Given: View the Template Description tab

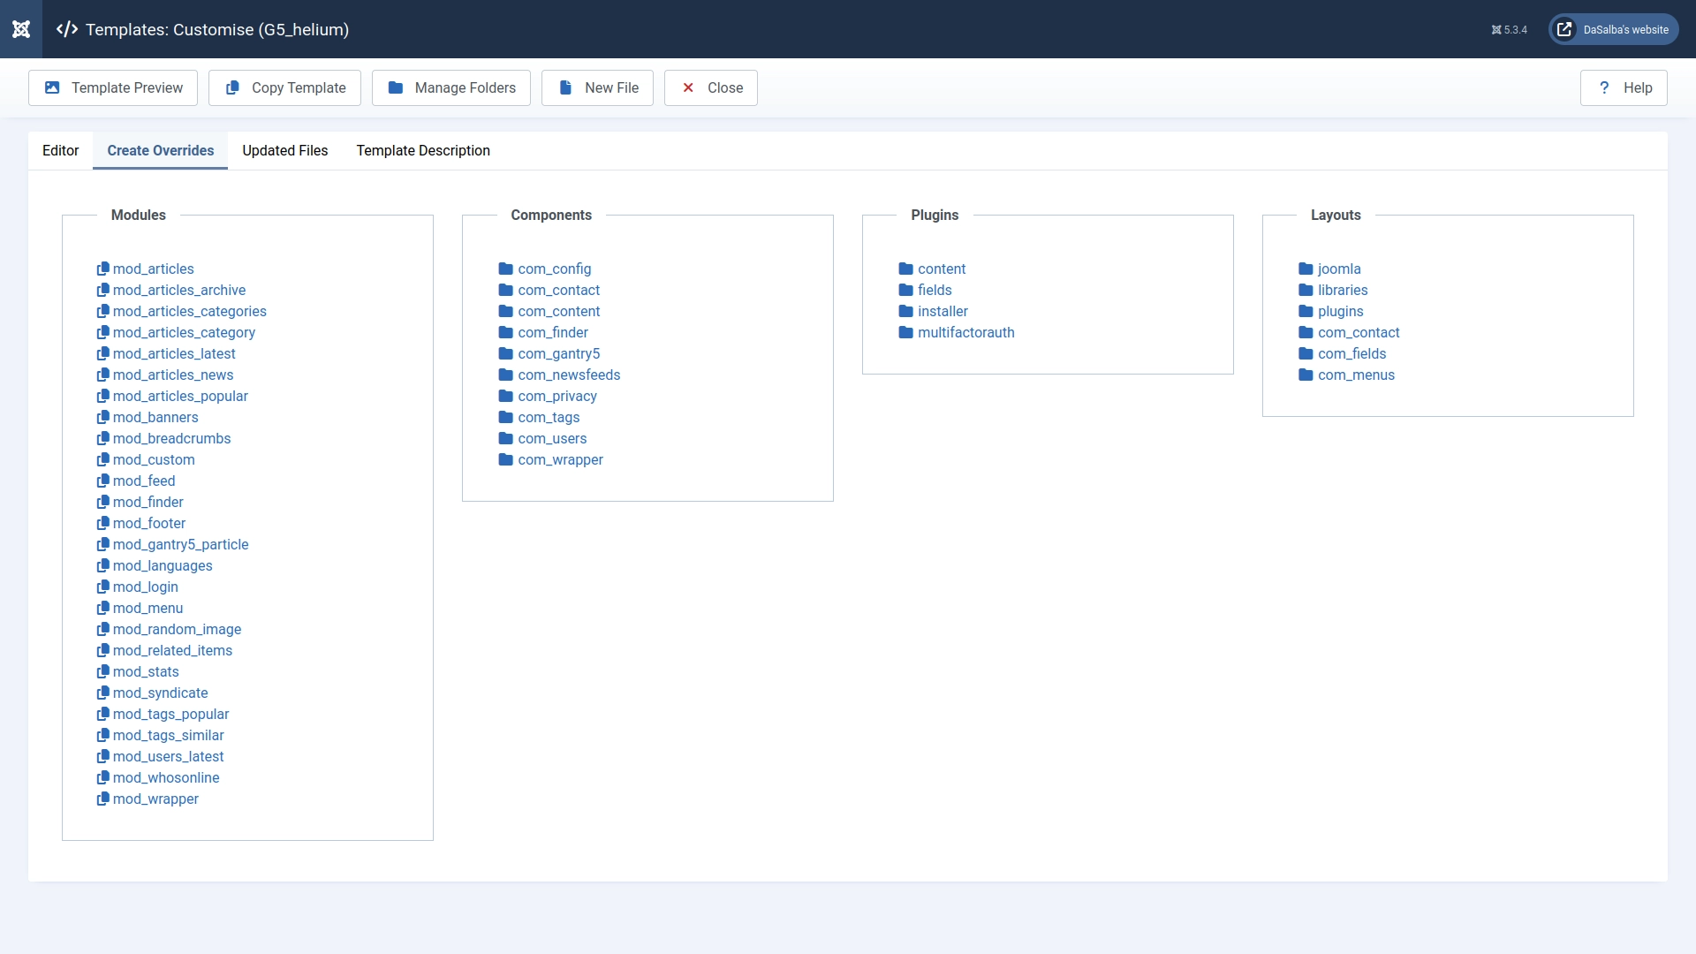Looking at the screenshot, I should coord(423,150).
